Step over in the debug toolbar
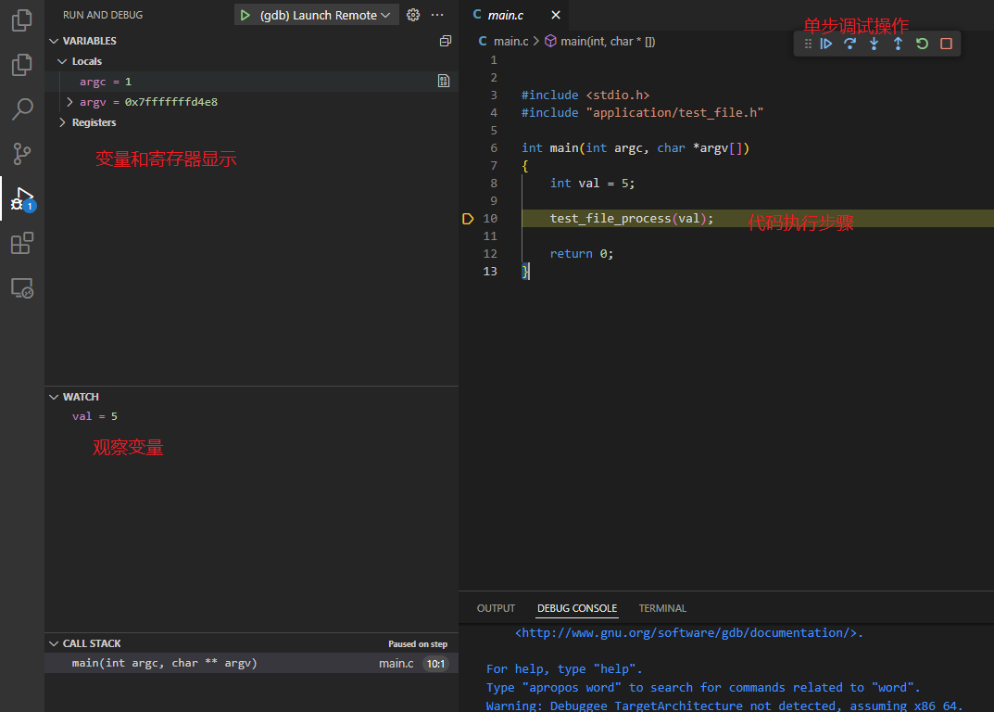Viewport: 994px width, 712px height. point(850,44)
